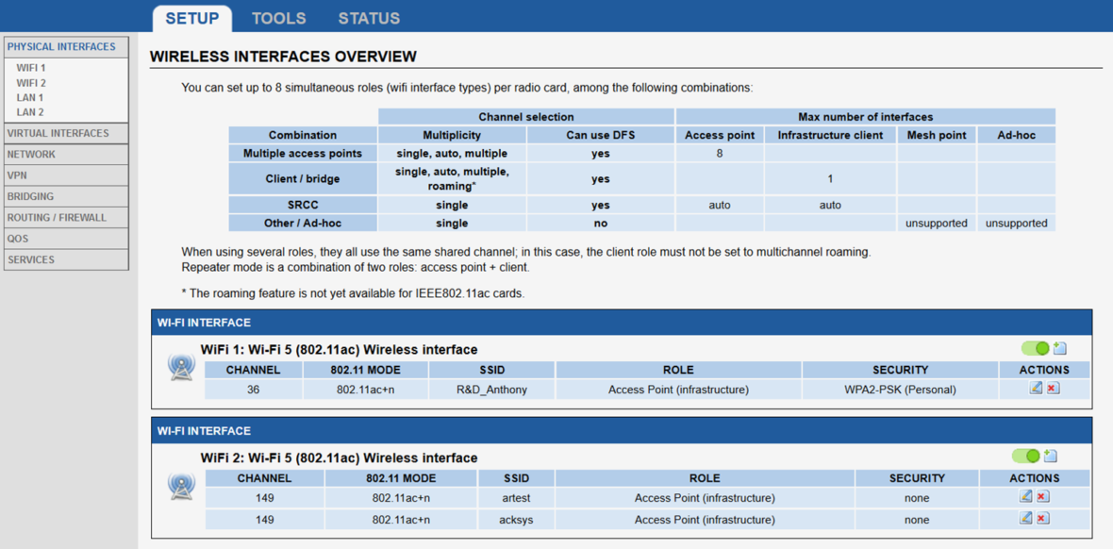Click the WiFi 1 radio antenna icon
1113x549 pixels.
[181, 367]
